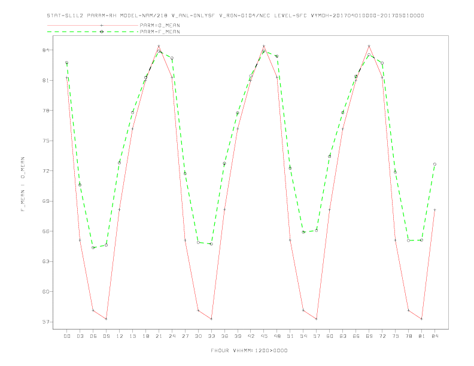Select green F_MEAN circle marker at hour 78
This screenshot has width=474, height=366.
click(408, 240)
